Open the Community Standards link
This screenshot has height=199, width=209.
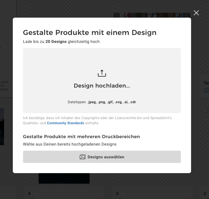pyautogui.click(x=66, y=123)
